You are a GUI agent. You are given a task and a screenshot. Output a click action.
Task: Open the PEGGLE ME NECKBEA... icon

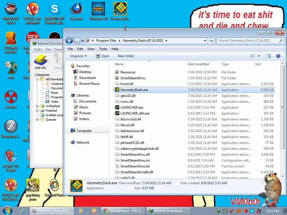coord(11,190)
